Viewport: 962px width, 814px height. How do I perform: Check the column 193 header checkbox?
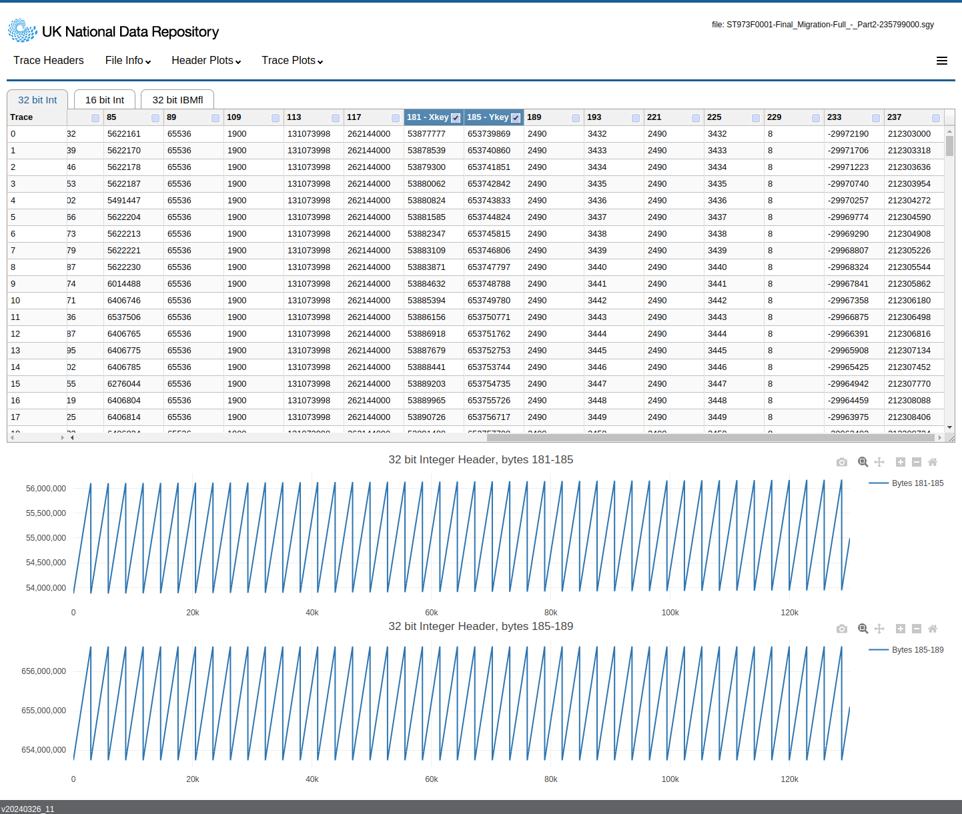coord(636,118)
